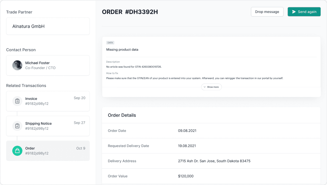
Task: Select the Order transaction from Oct 9
Action: [48, 151]
